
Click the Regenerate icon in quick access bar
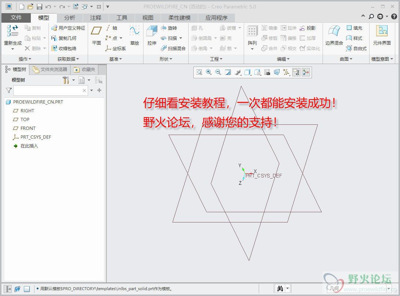click(76, 7)
